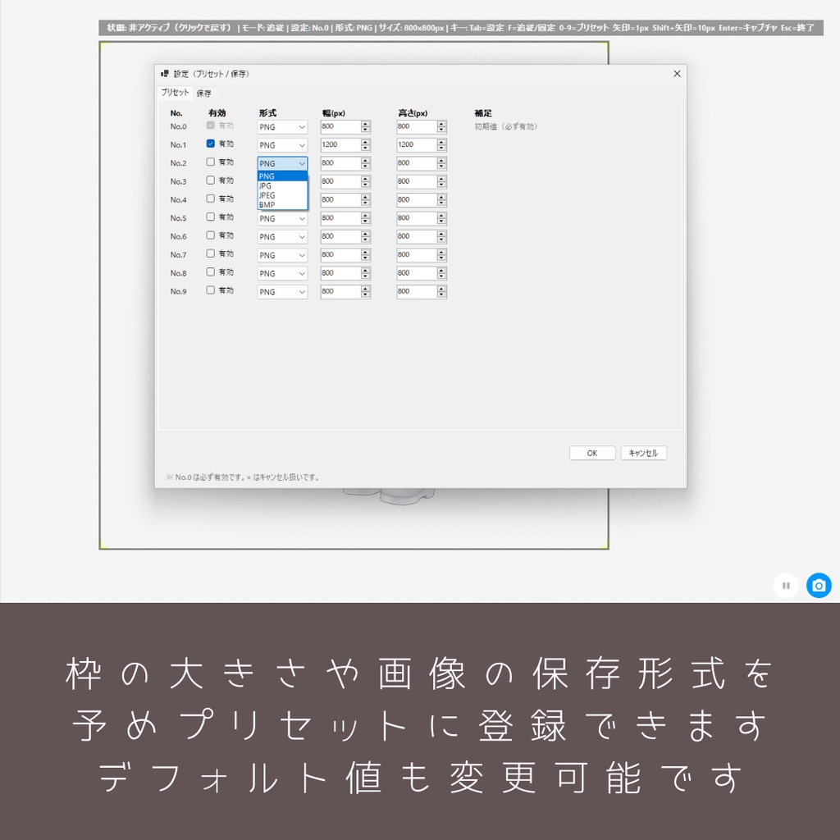Click the gray status bar to reactivate
Screen dimensions: 840x840
[x=461, y=27]
